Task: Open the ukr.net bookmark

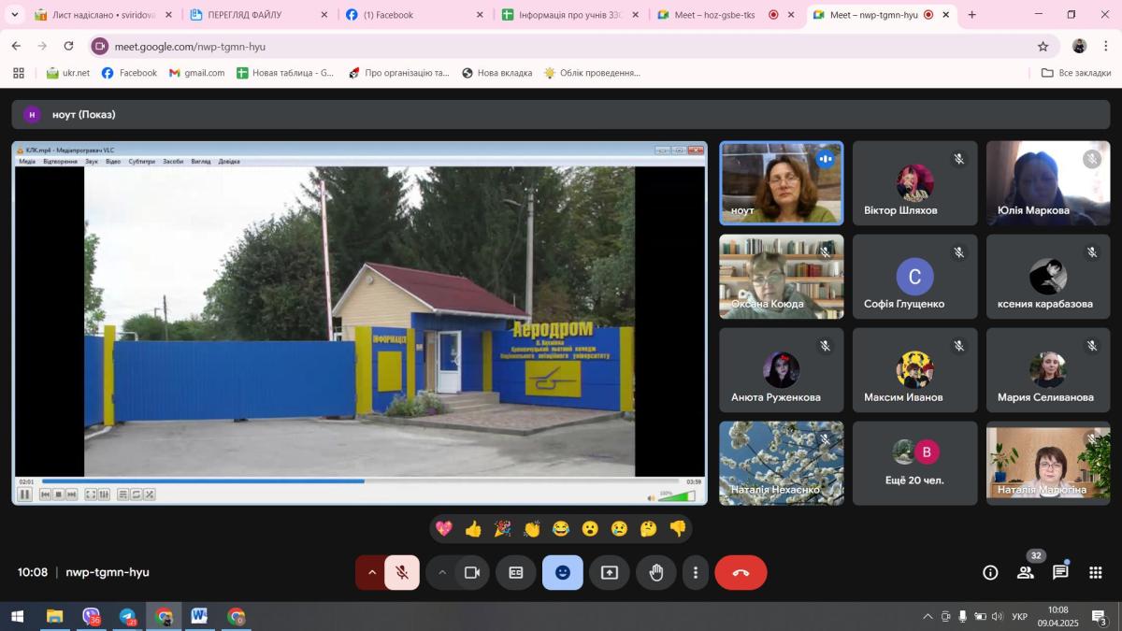Action: 68,73
